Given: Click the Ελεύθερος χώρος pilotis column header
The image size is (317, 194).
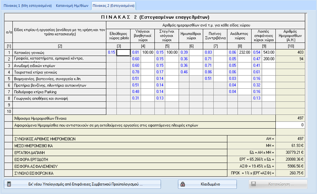Looking at the screenshot, I should pyautogui.click(x=118, y=36).
